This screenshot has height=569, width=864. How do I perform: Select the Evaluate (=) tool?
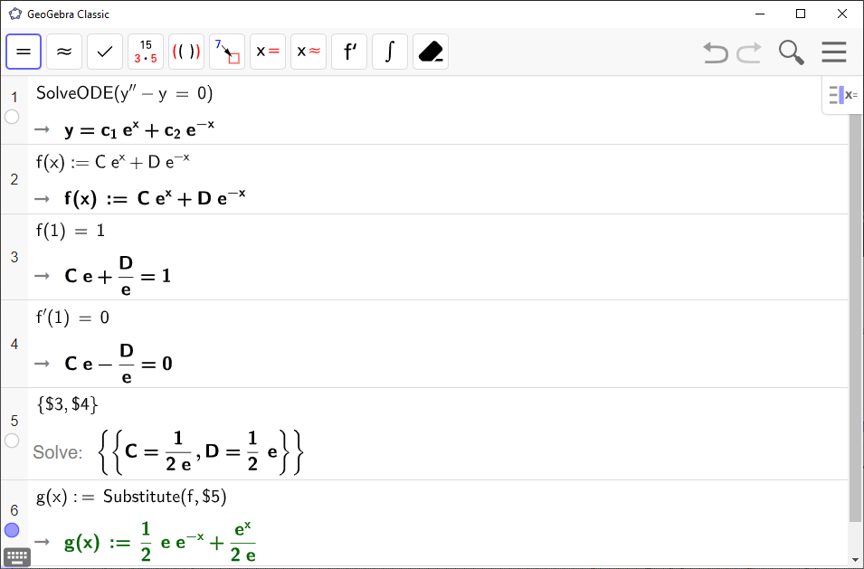point(24,52)
